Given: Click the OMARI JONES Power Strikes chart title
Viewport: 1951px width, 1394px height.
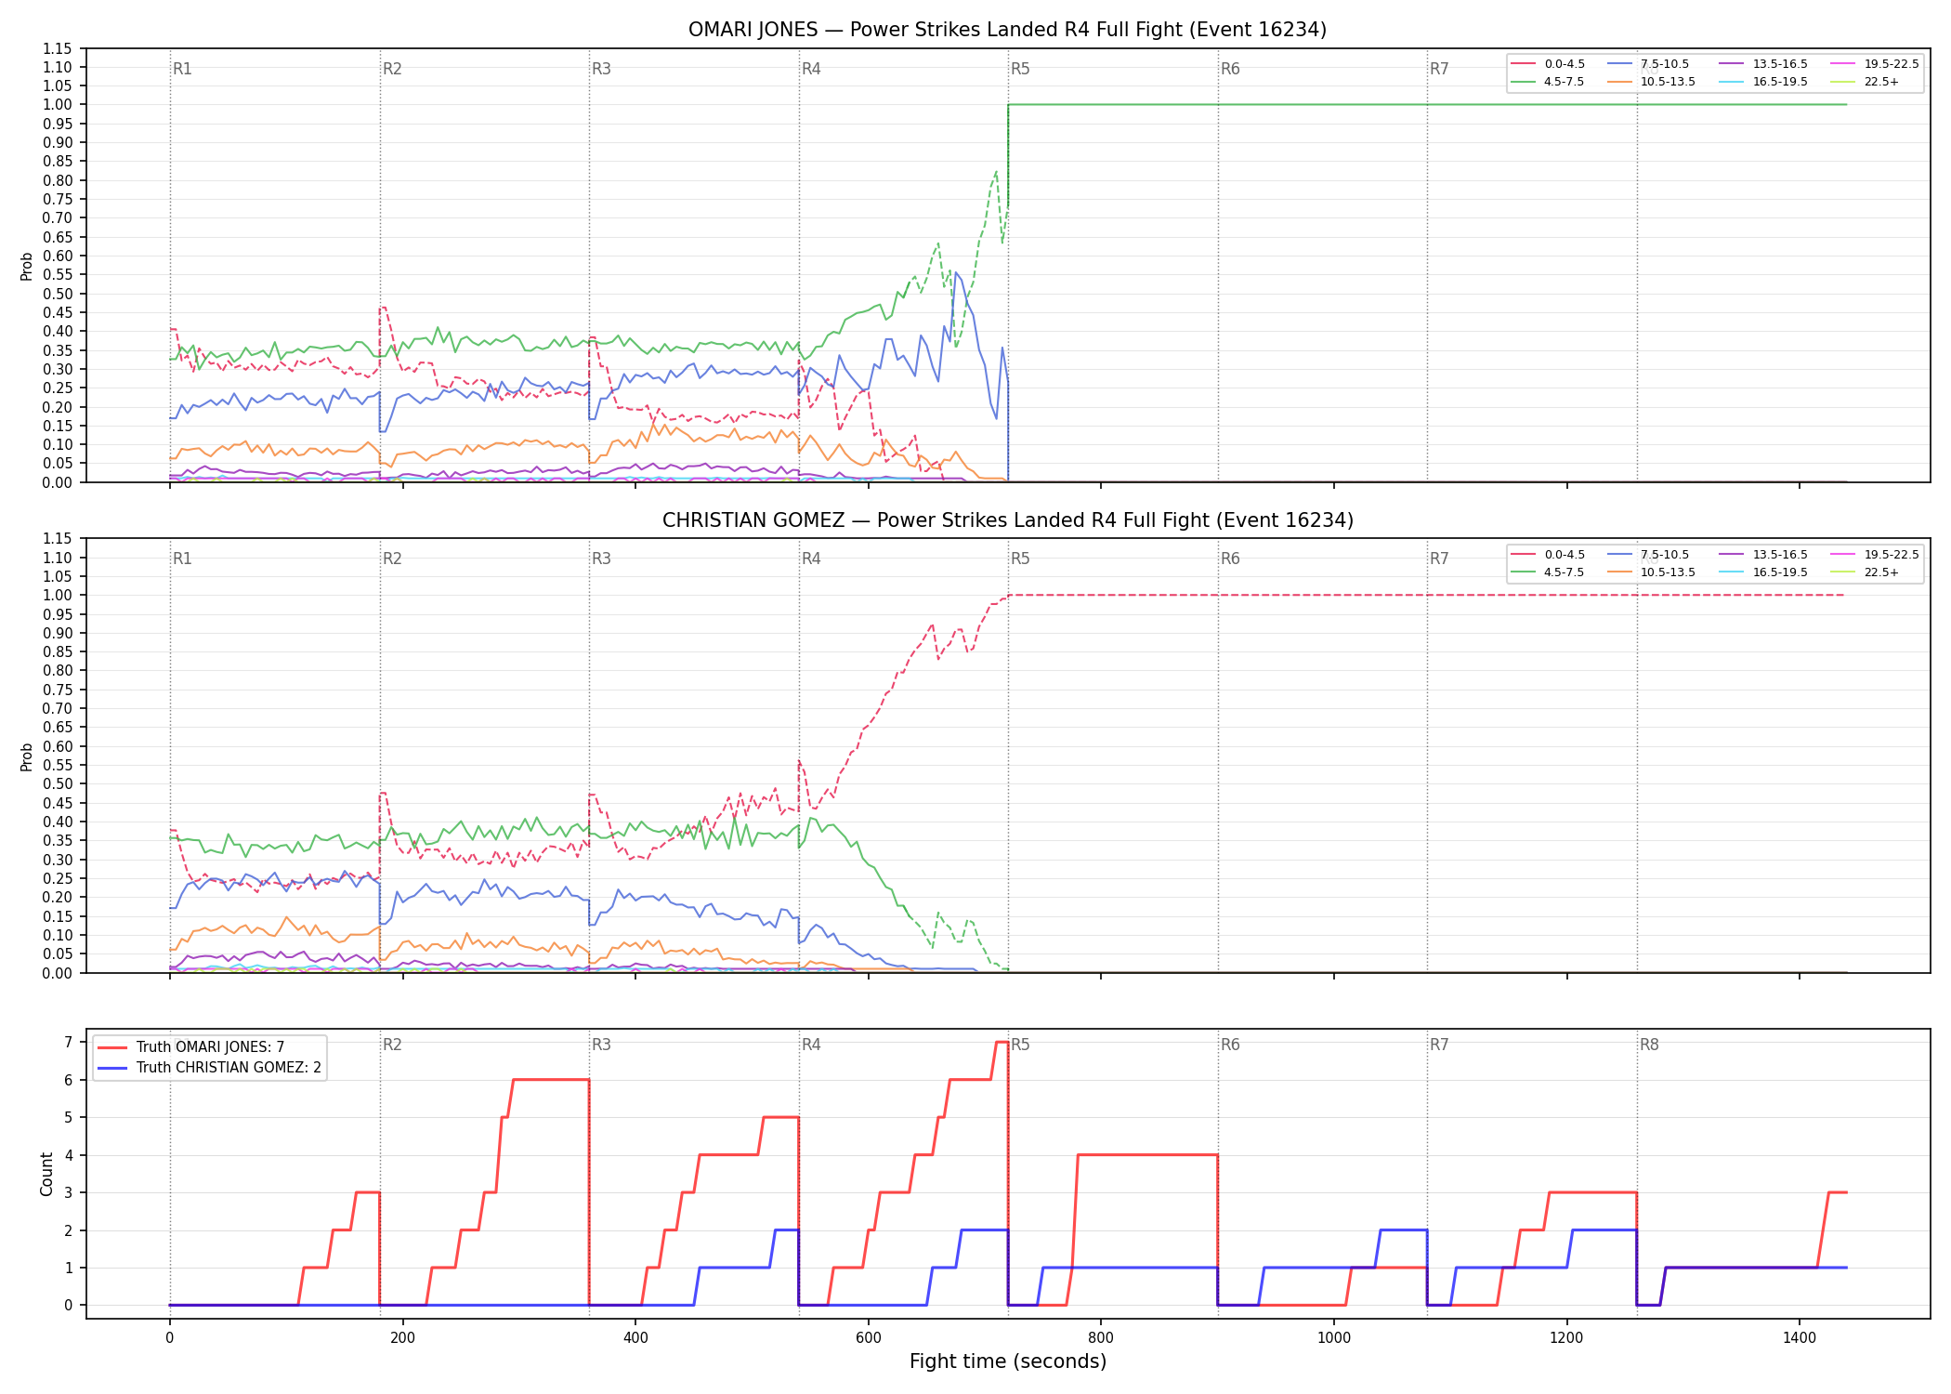Looking at the screenshot, I should (1007, 30).
